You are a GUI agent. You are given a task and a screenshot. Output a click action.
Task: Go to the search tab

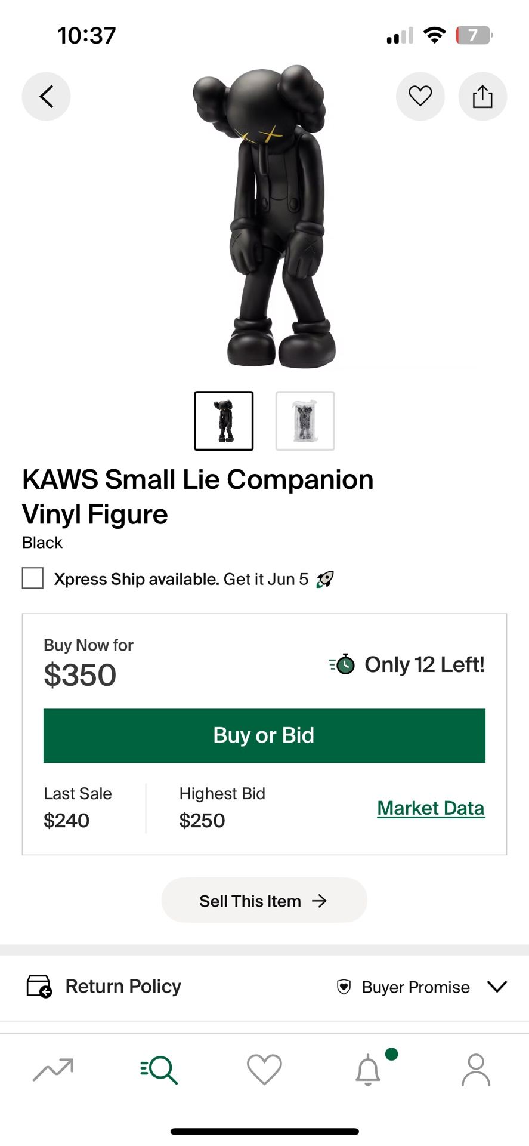[159, 1069]
